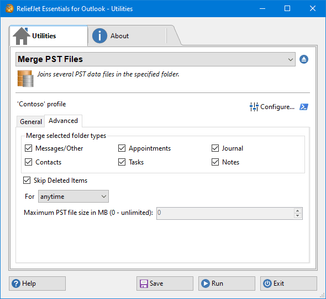Run the Merge PST Files utility

[227, 283]
